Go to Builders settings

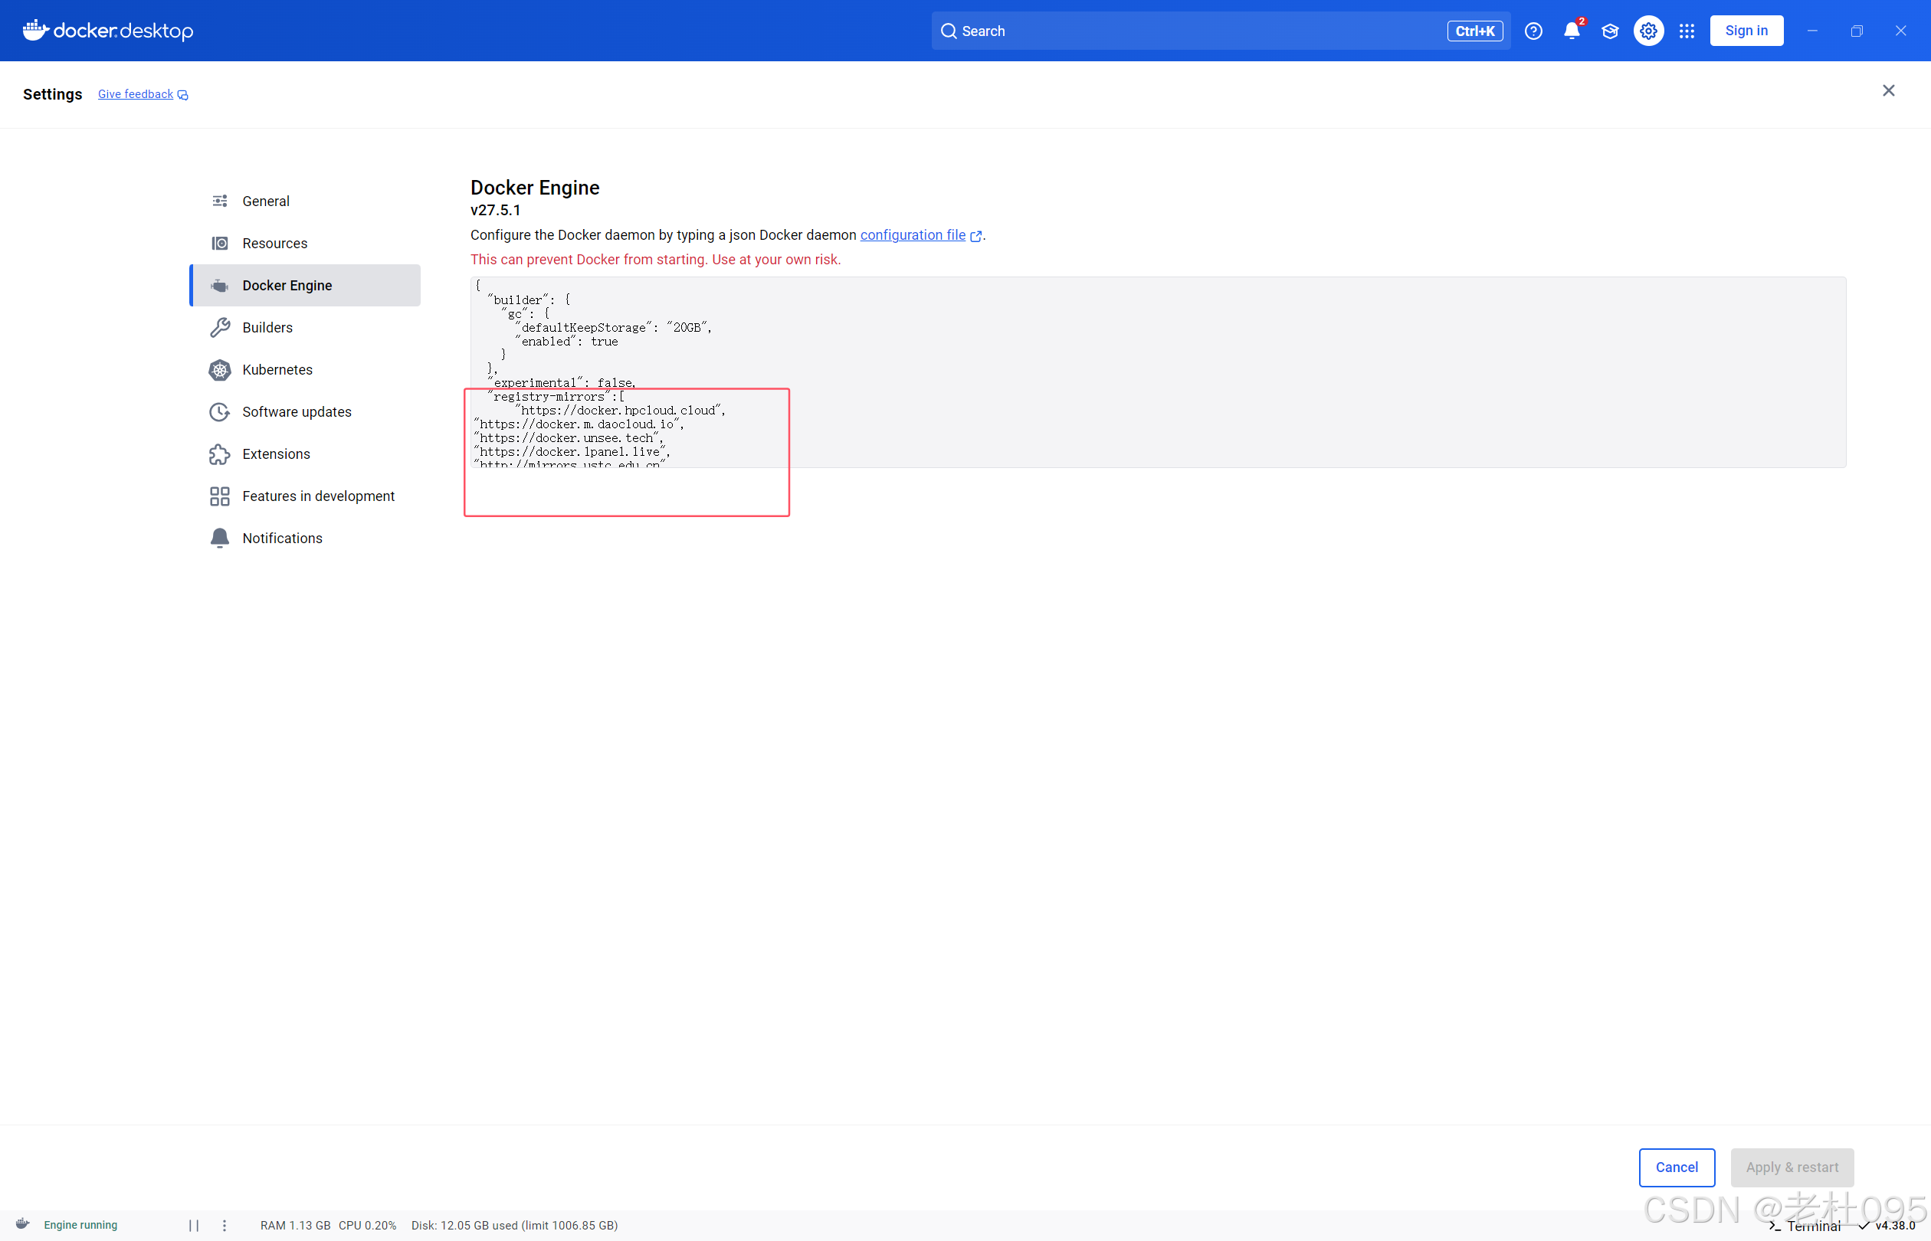click(267, 327)
